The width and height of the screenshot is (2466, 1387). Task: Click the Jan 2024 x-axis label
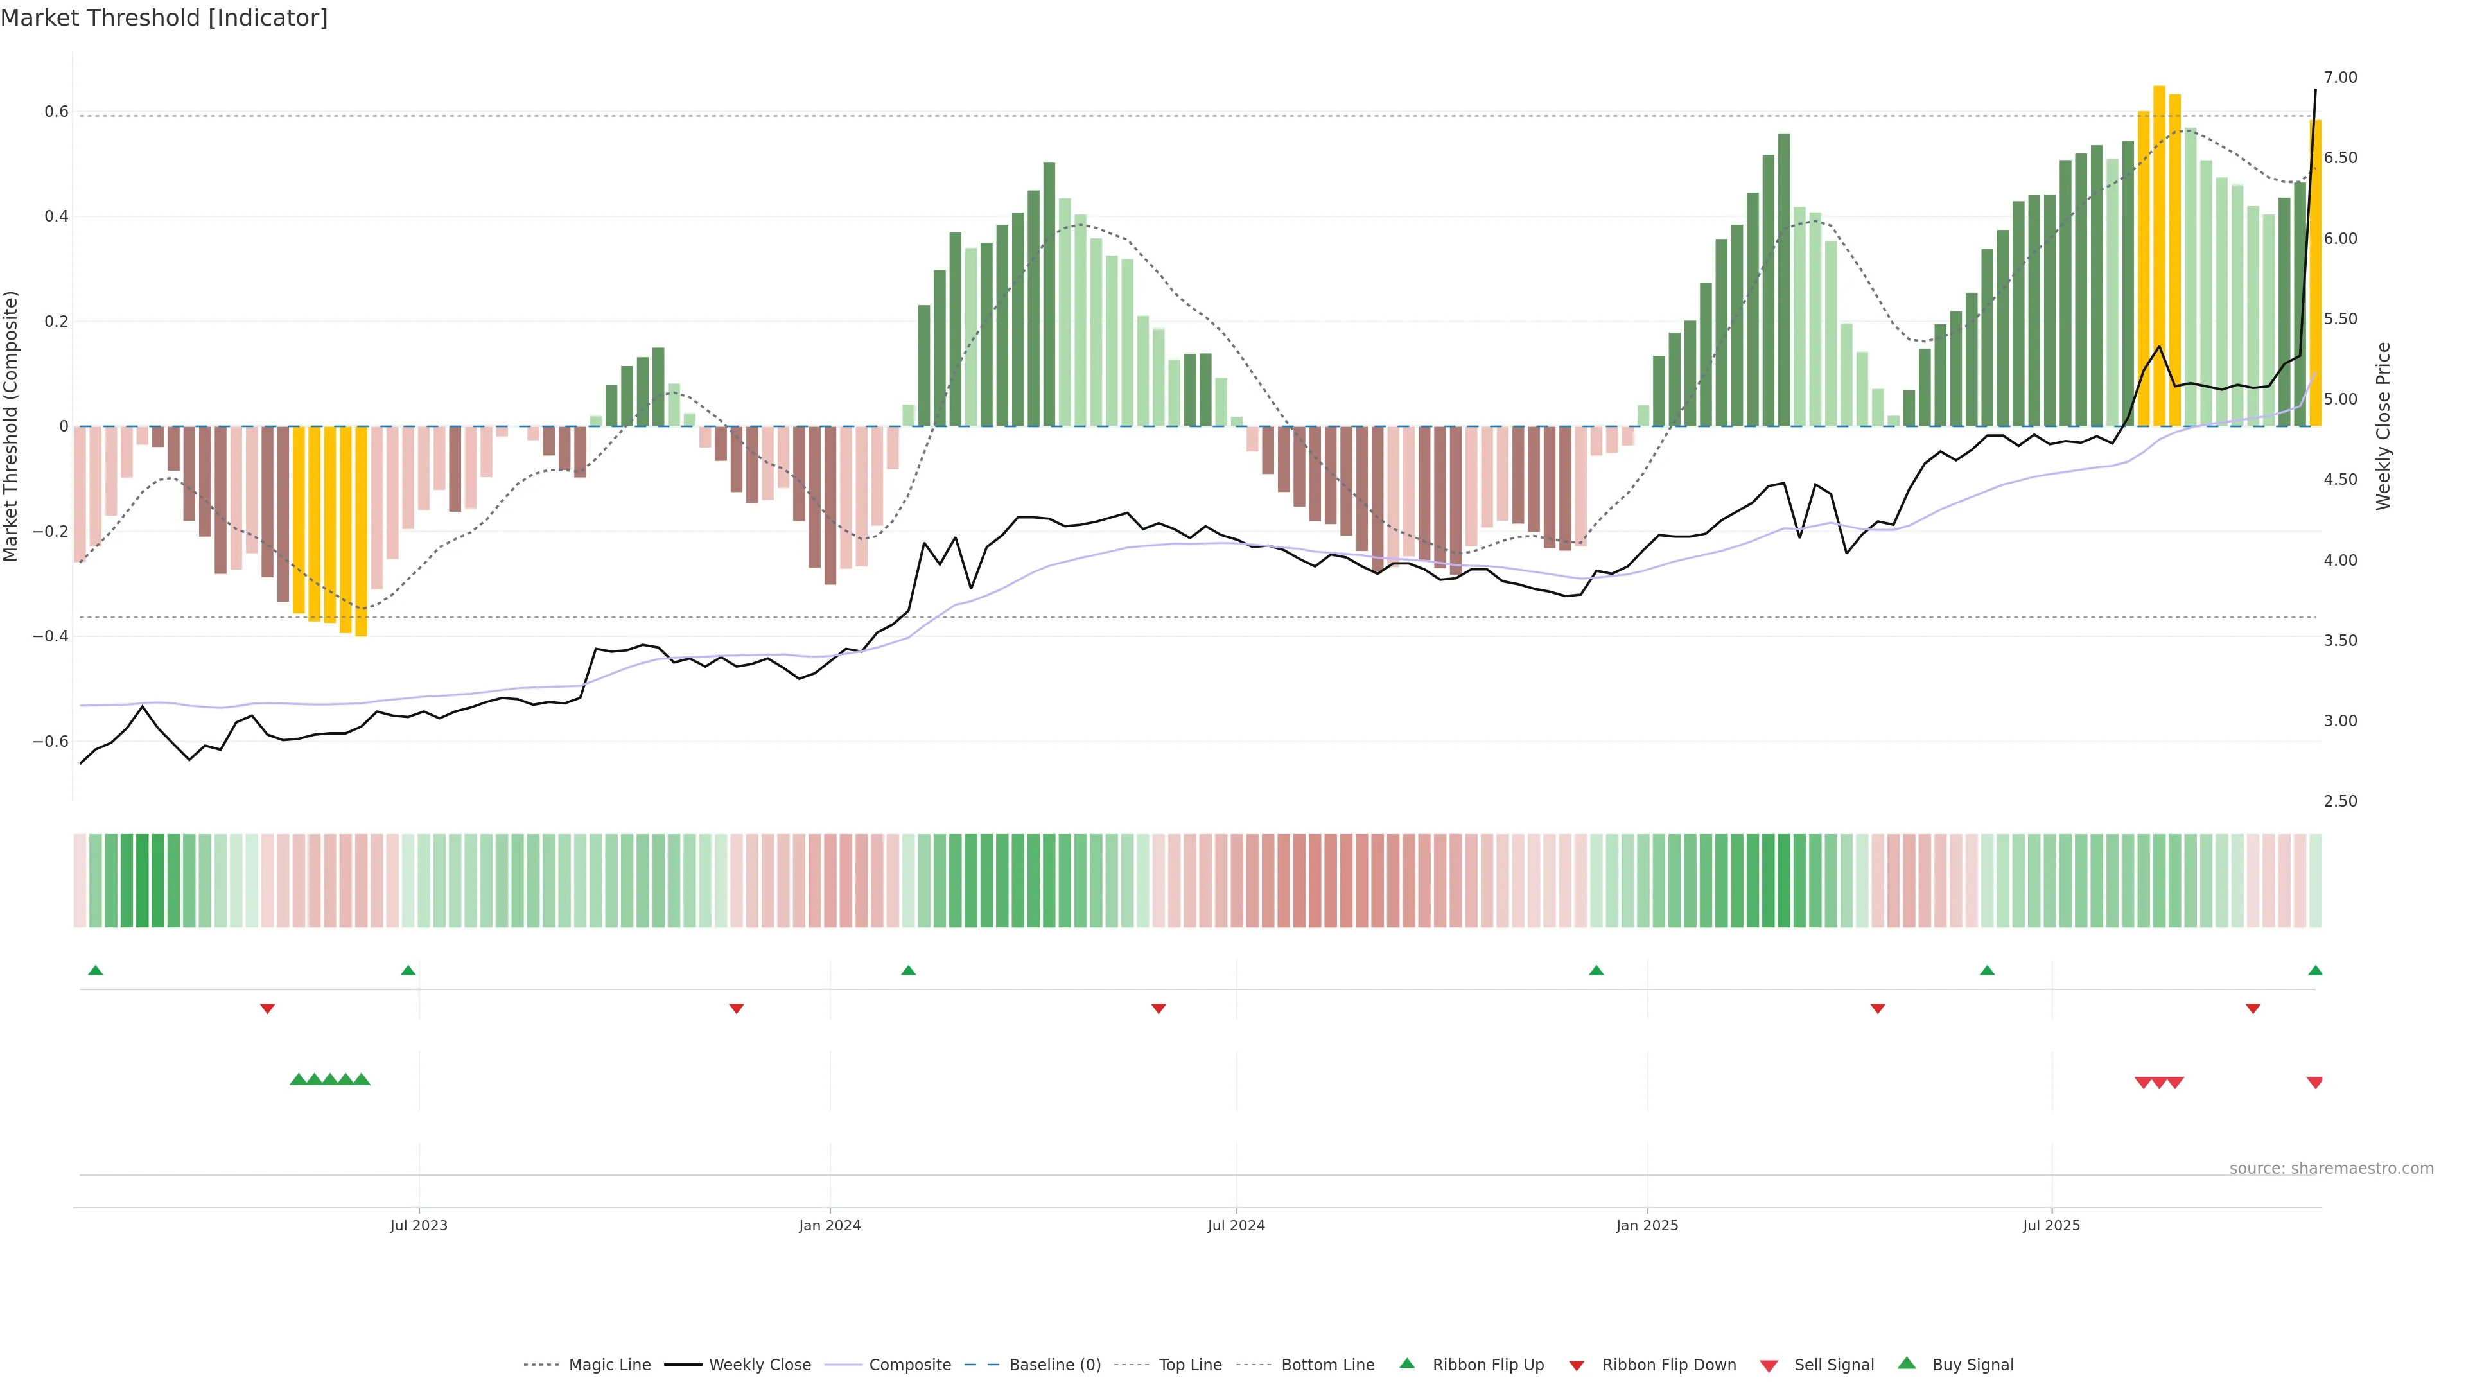830,1225
